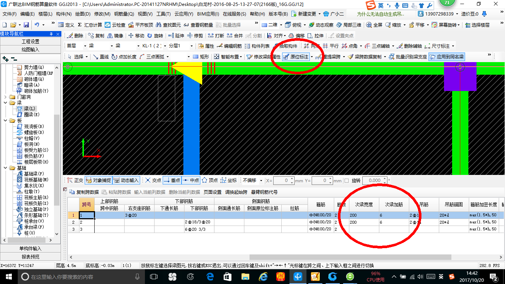Open 属性 properties panel
Screen dimensions: 505x284
tap(206, 46)
